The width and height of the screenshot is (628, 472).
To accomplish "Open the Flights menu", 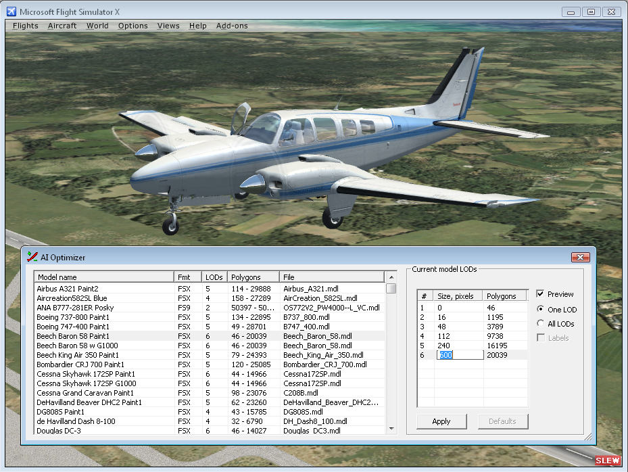I will pos(25,26).
